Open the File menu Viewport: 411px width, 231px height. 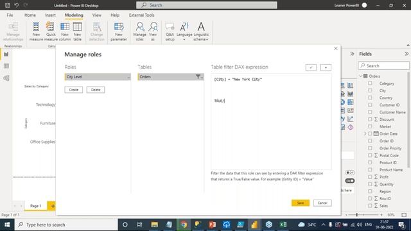coord(10,15)
